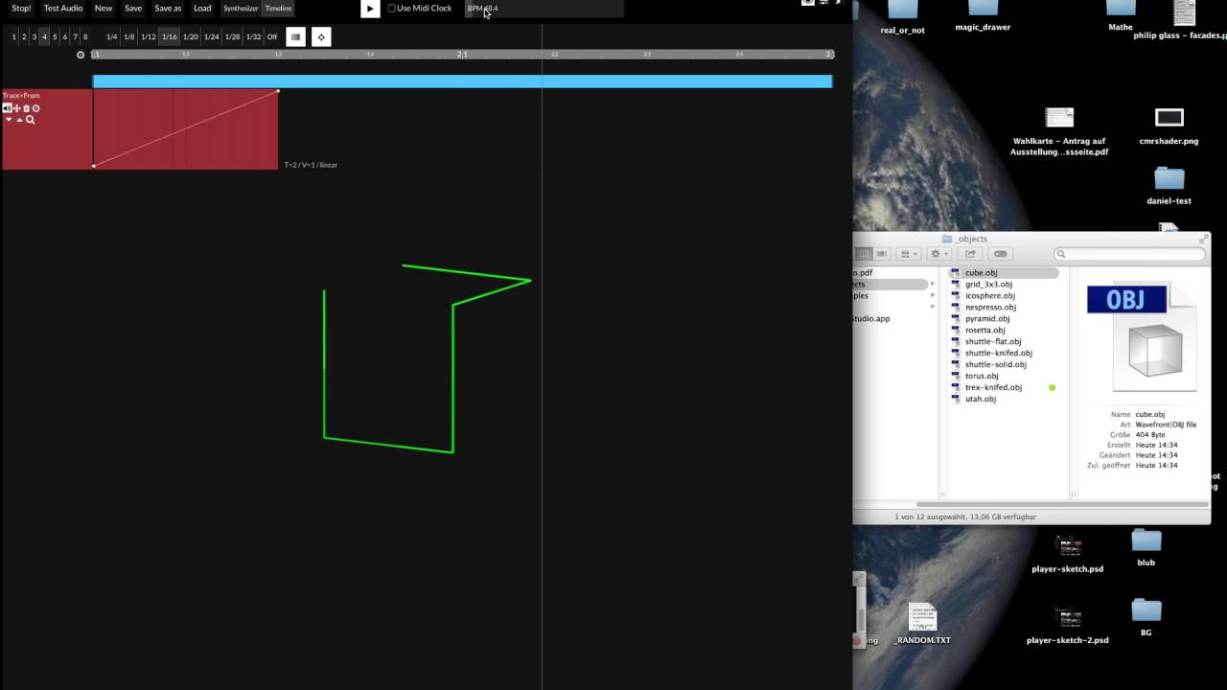Click the circle icon left of the timeline ruler
1227x690 pixels.
point(81,55)
